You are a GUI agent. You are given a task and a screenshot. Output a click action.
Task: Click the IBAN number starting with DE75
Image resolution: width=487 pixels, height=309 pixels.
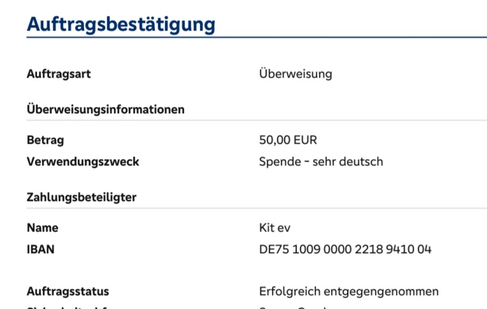[x=345, y=249]
